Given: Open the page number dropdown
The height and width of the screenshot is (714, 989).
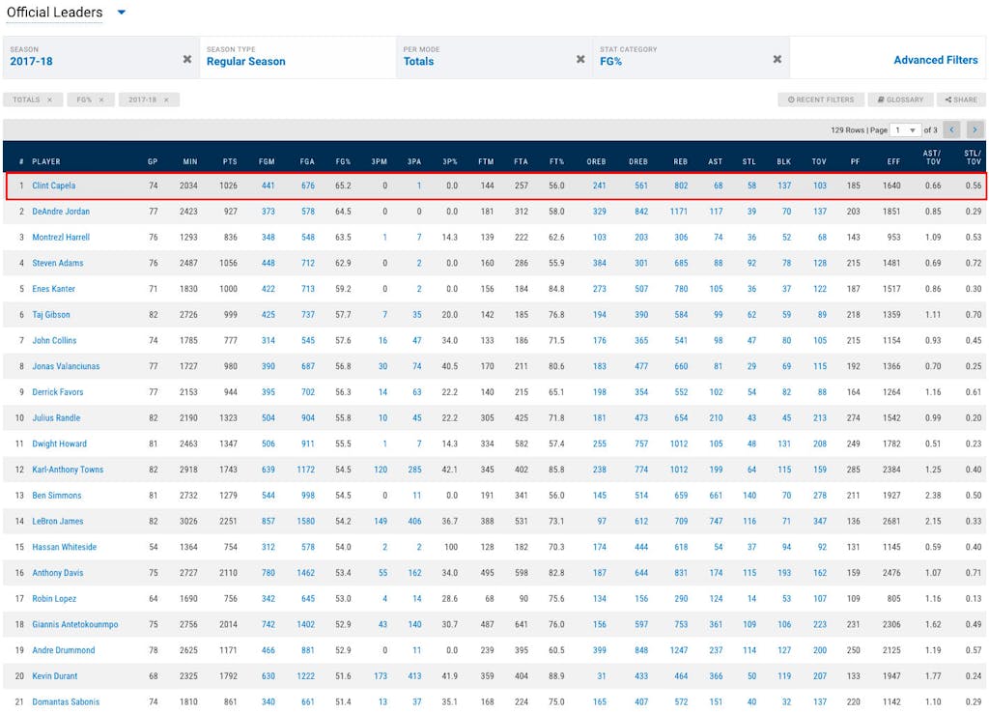Looking at the screenshot, I should tap(905, 129).
